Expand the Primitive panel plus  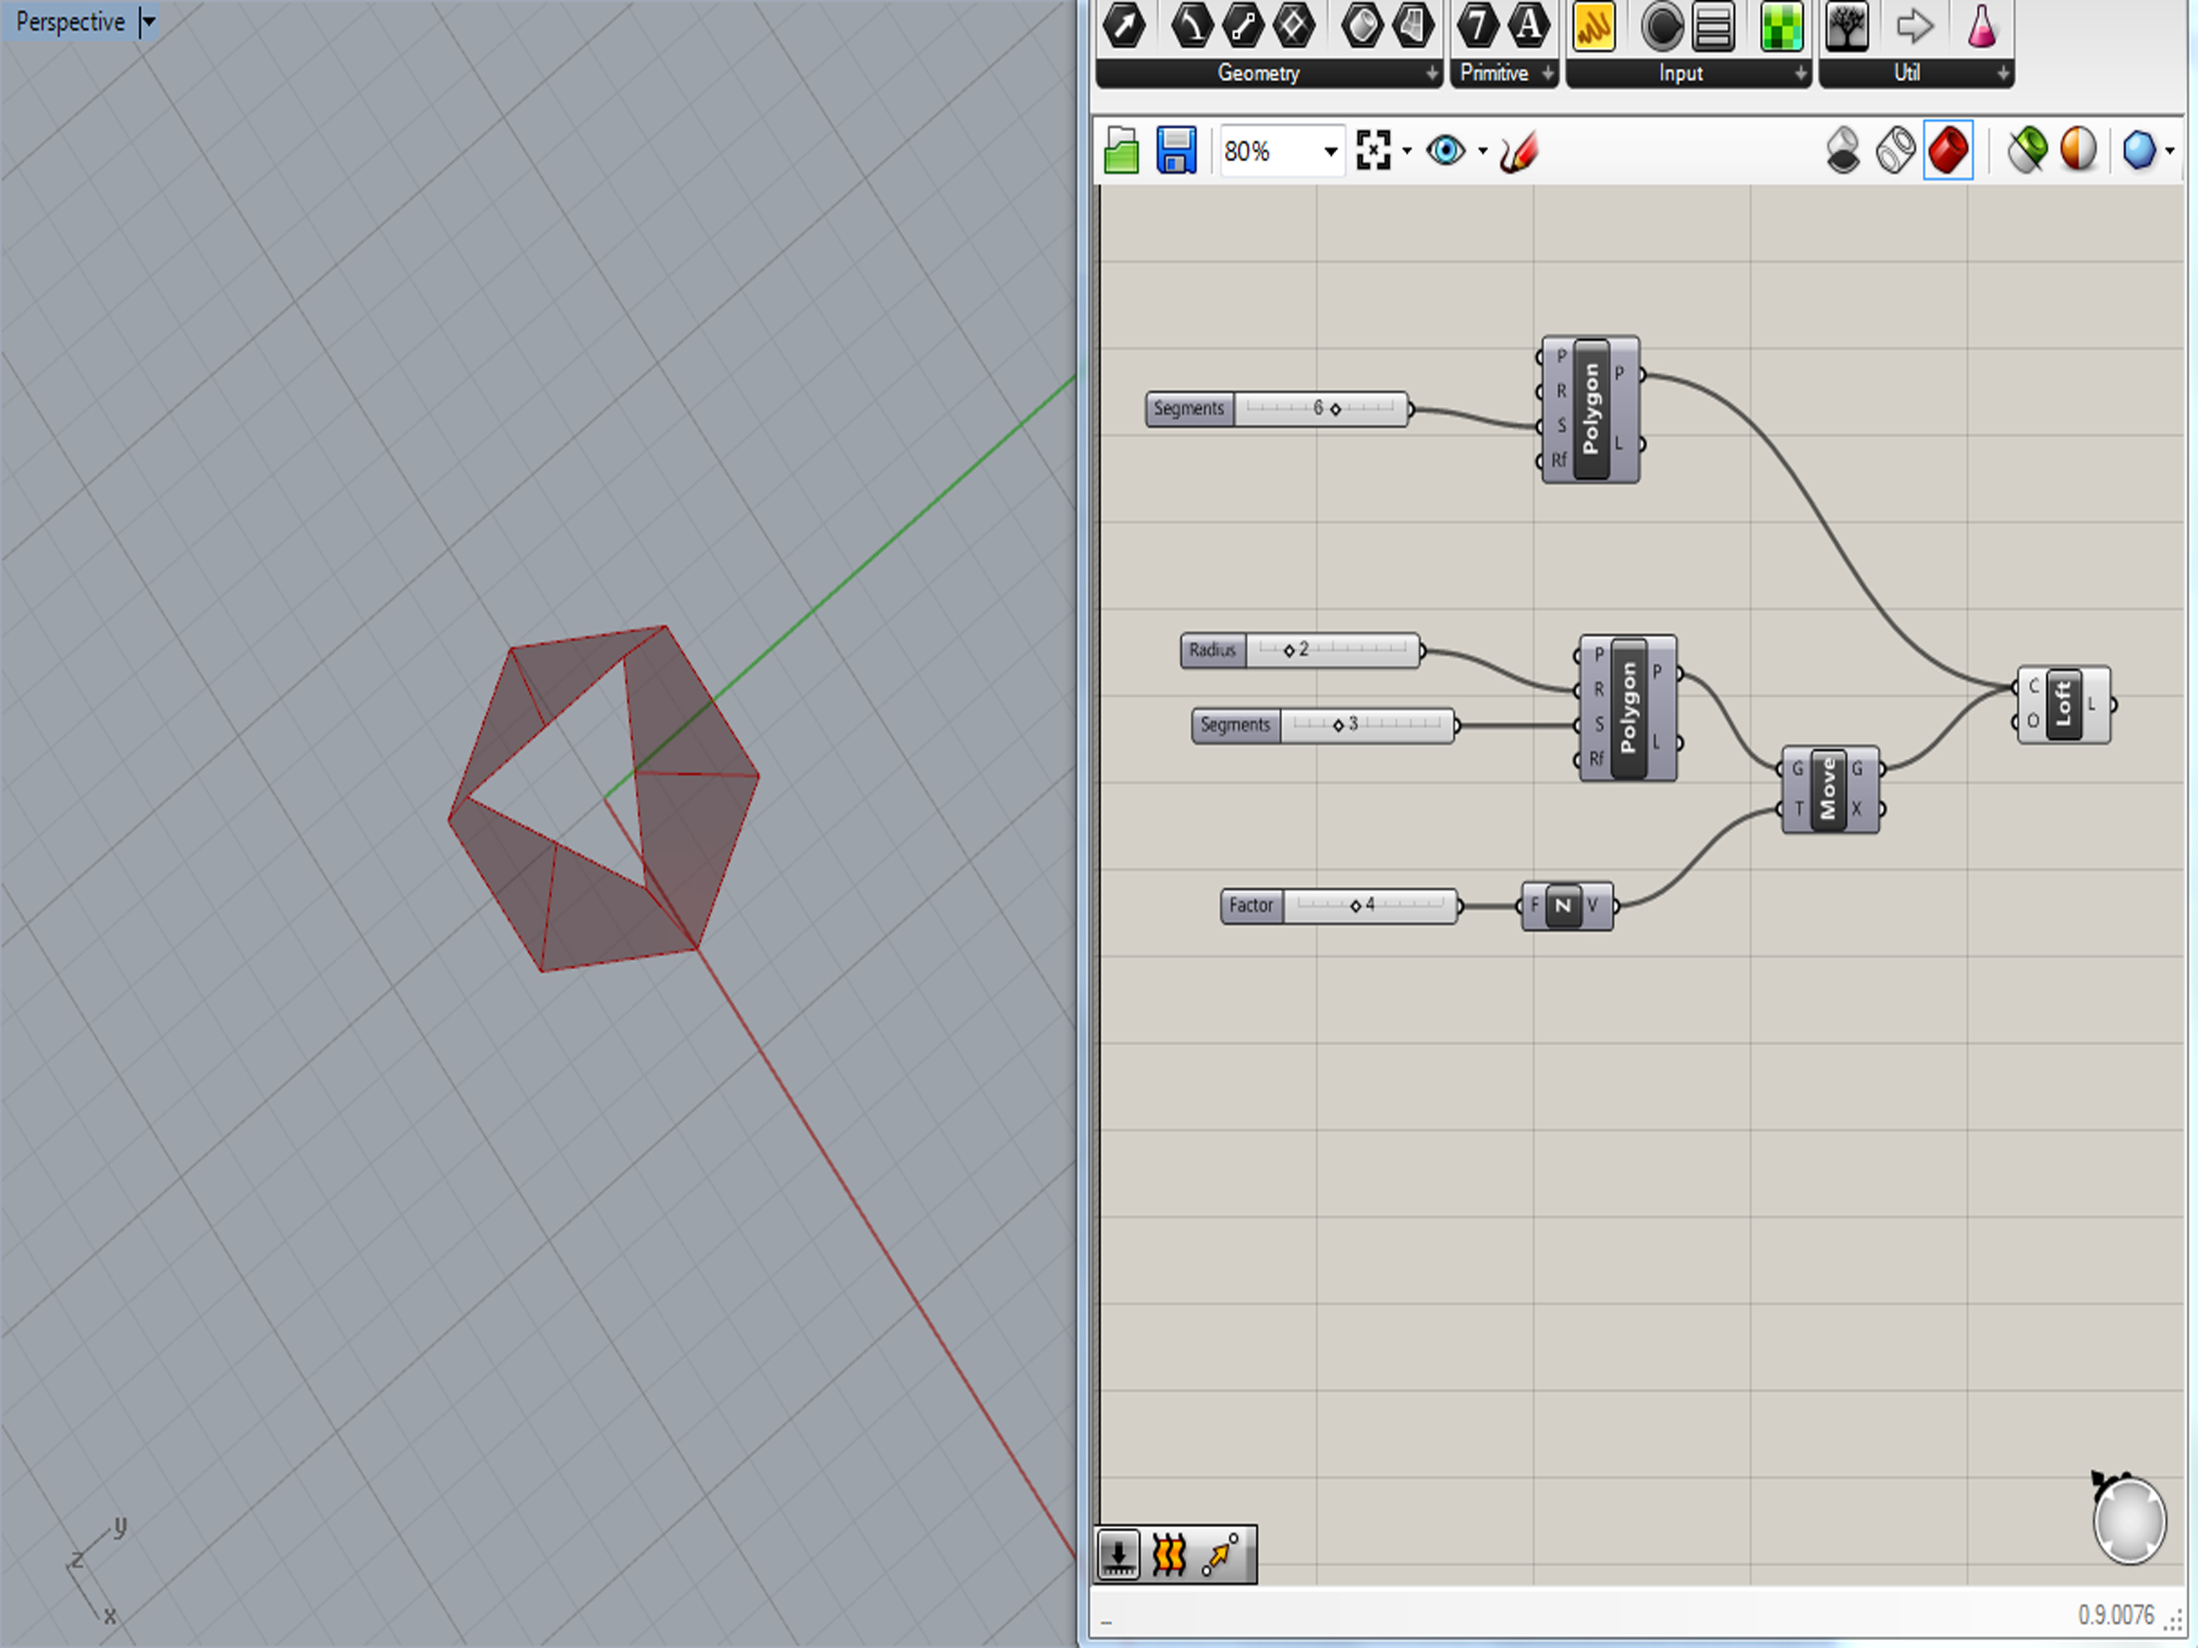tap(1547, 73)
